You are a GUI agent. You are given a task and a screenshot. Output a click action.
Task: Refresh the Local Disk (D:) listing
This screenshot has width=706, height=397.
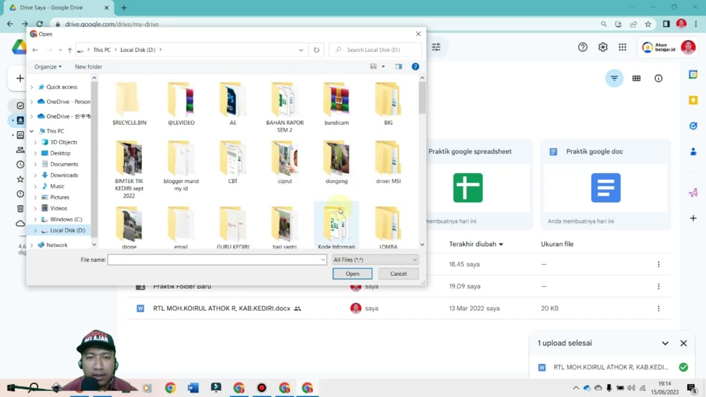317,50
